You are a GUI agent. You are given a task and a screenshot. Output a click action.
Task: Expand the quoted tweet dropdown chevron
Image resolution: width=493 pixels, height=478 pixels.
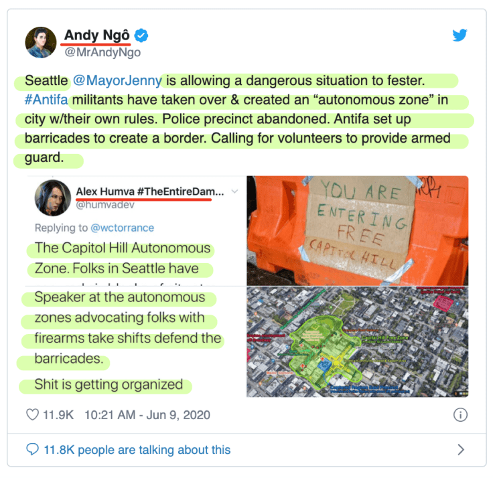pyautogui.click(x=234, y=191)
